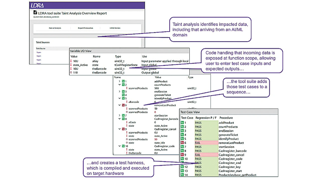Click the Procedure column header
The height and width of the screenshot is (181, 321).
226,118
